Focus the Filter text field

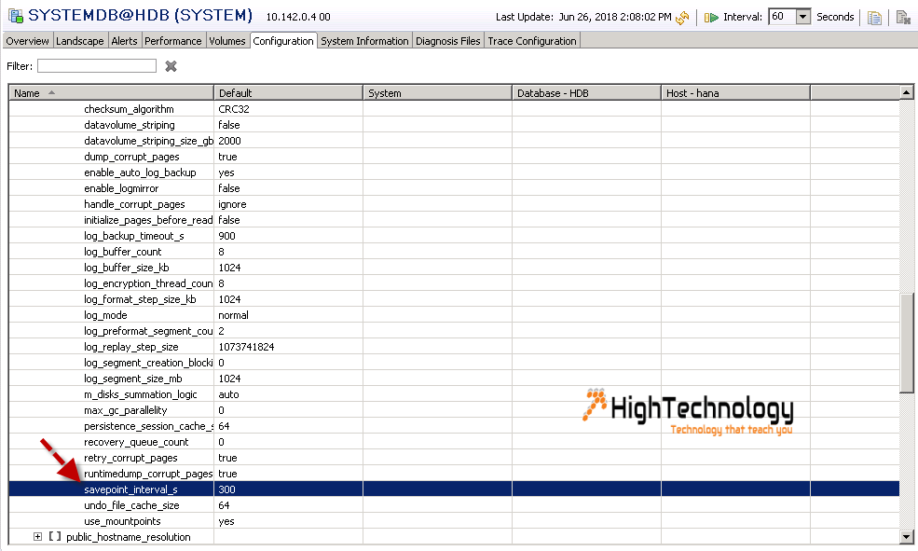(x=97, y=65)
